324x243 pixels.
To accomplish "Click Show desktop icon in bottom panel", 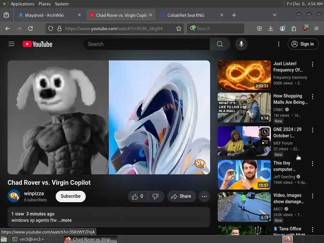I will pos(4,240).
